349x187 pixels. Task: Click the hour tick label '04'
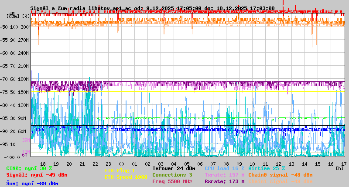174,164
